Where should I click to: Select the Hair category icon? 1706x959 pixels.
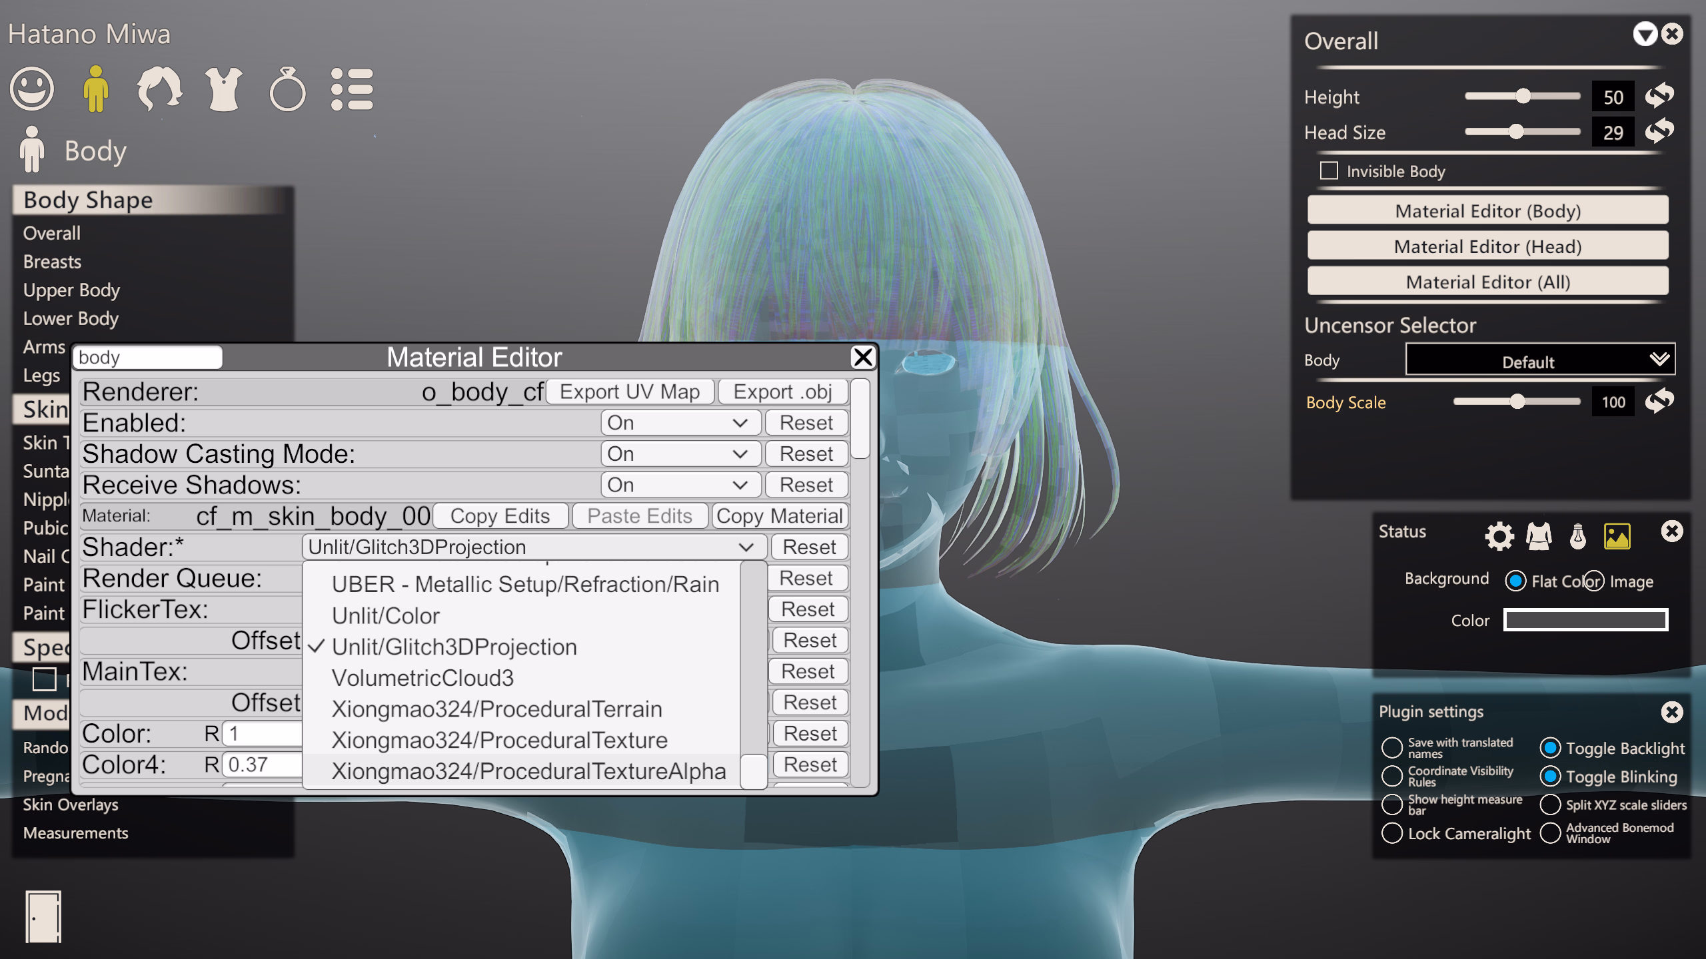point(159,89)
